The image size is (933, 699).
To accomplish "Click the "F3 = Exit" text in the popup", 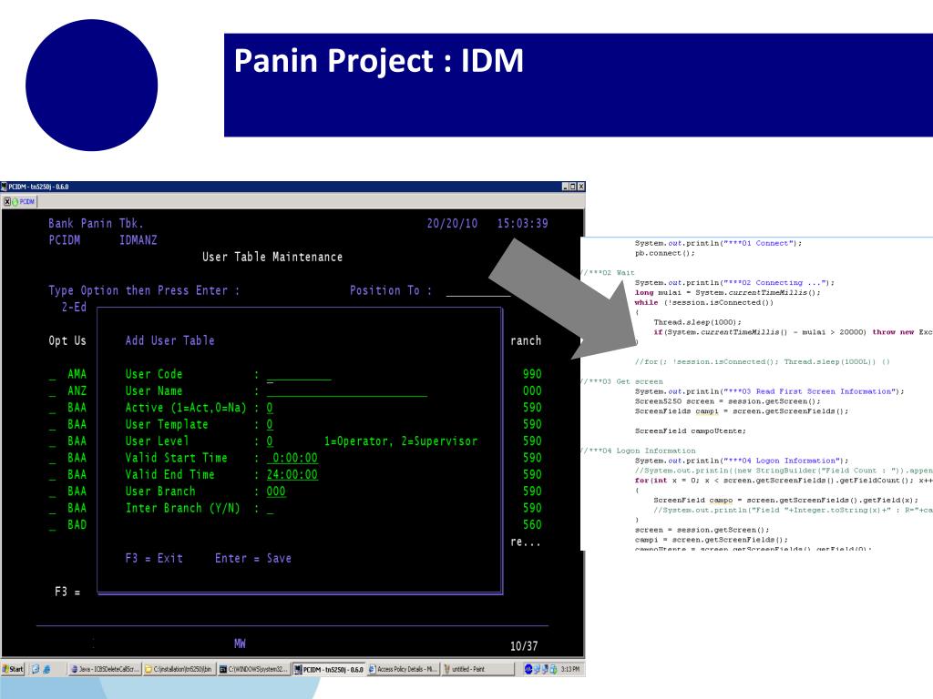I will (154, 558).
